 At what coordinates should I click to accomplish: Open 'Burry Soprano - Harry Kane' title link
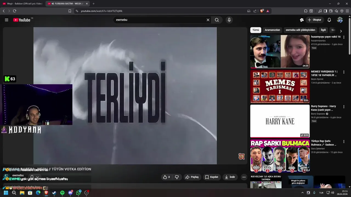(x=323, y=108)
